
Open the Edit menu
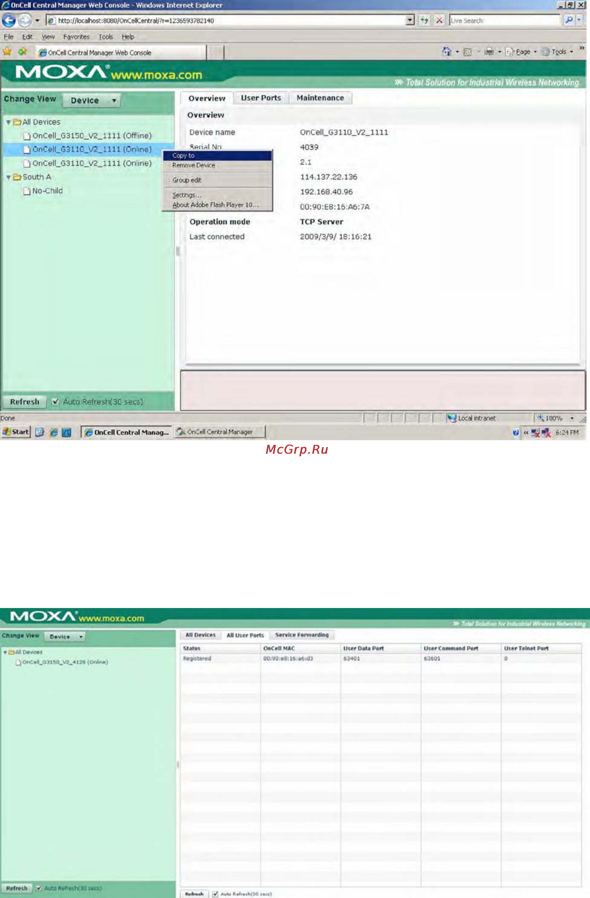(x=27, y=37)
